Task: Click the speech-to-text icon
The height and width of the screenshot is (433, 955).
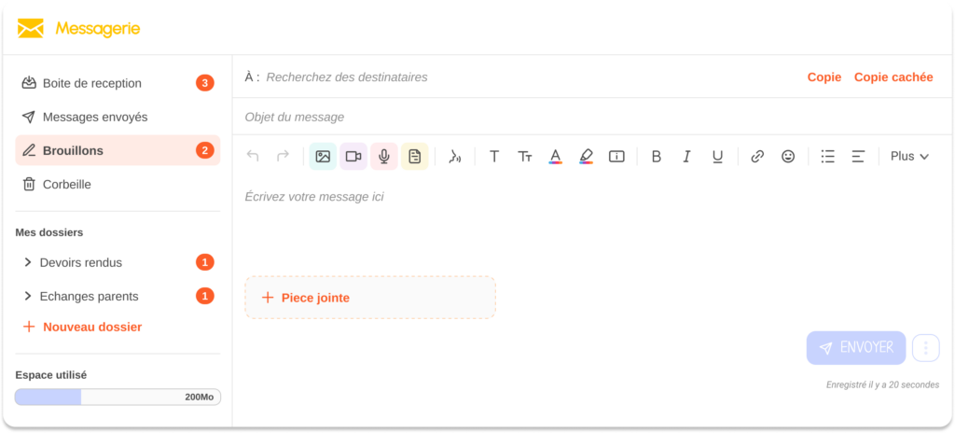Action: [x=454, y=157]
